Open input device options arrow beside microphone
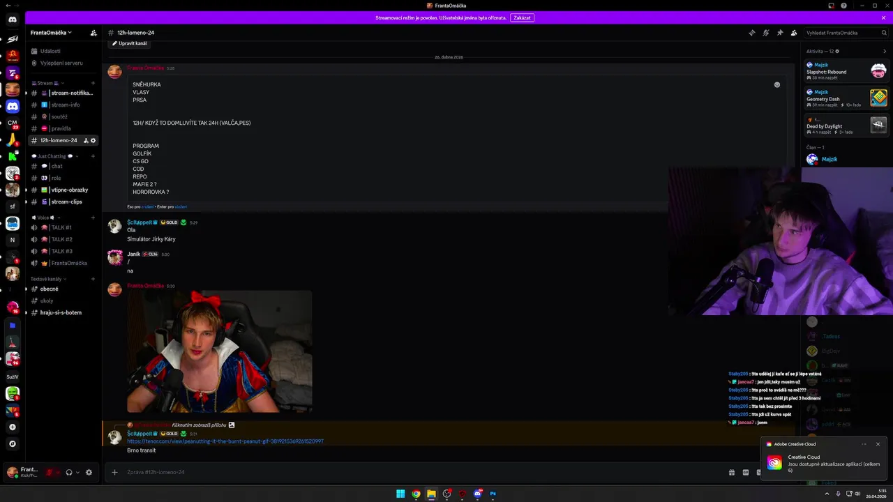The height and width of the screenshot is (502, 893). point(58,472)
